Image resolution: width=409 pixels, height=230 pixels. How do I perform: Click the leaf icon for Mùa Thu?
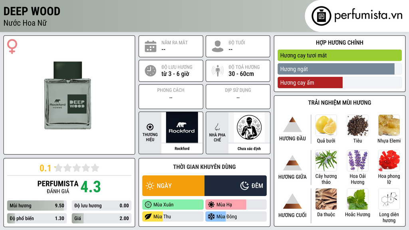point(148,216)
